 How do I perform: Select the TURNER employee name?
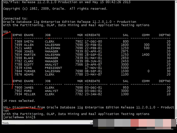(29, 71)
